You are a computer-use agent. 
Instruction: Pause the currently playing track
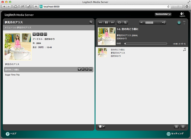click(106, 22)
